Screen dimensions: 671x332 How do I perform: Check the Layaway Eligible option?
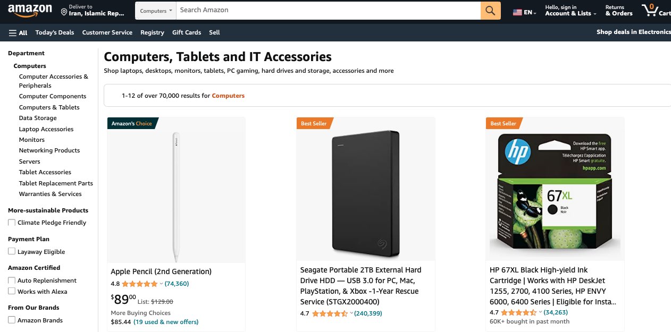pyautogui.click(x=12, y=252)
